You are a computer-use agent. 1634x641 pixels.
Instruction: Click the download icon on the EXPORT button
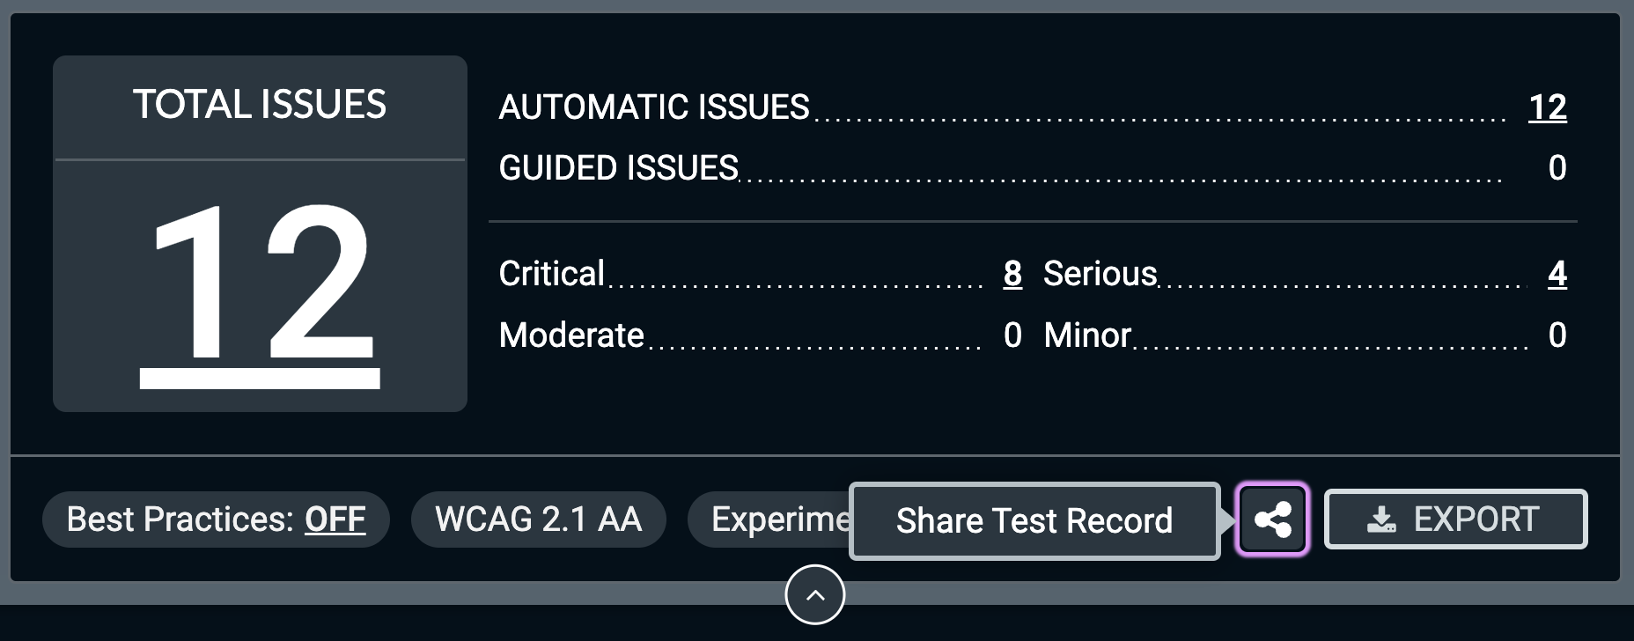pos(1383,519)
